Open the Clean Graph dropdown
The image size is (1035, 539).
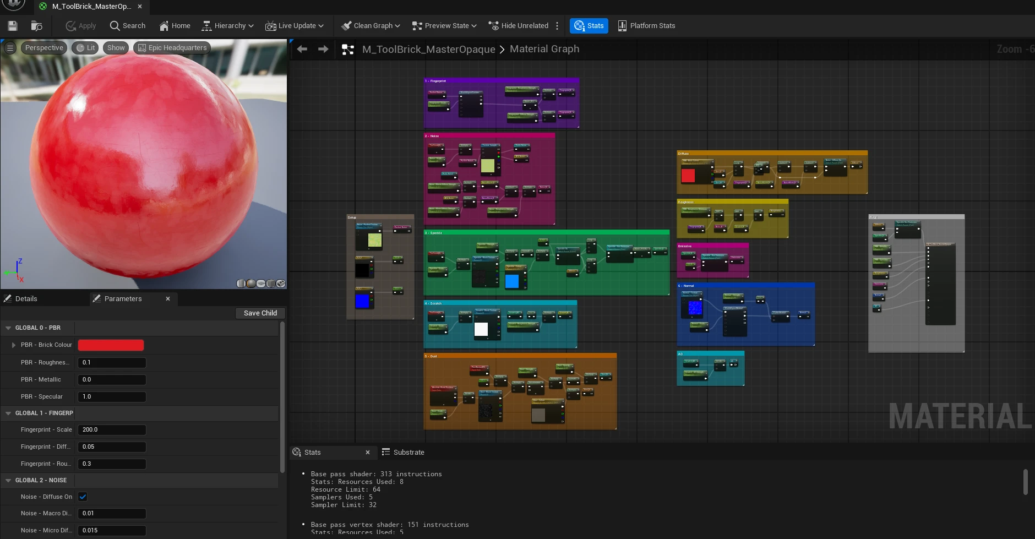(x=371, y=25)
